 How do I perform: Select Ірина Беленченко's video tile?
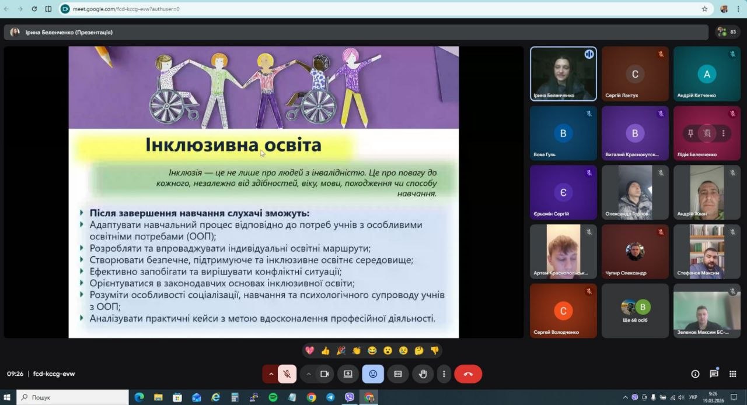(x=563, y=74)
